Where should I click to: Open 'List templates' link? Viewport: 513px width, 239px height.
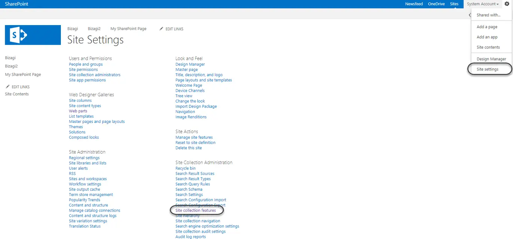pyautogui.click(x=81, y=117)
